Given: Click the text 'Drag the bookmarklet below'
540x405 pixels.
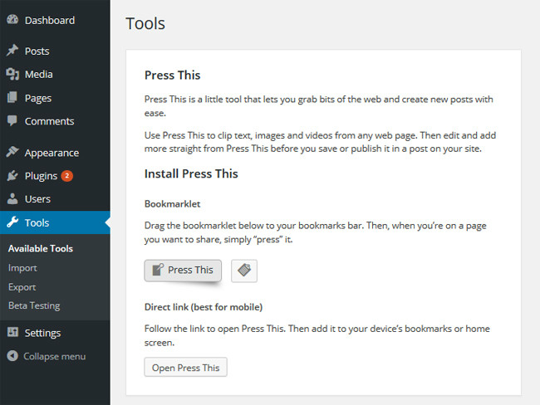Looking at the screenshot, I should pyautogui.click(x=316, y=232).
